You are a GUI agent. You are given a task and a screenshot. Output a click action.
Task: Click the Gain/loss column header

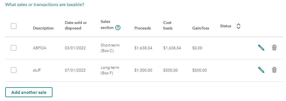tap(201, 28)
